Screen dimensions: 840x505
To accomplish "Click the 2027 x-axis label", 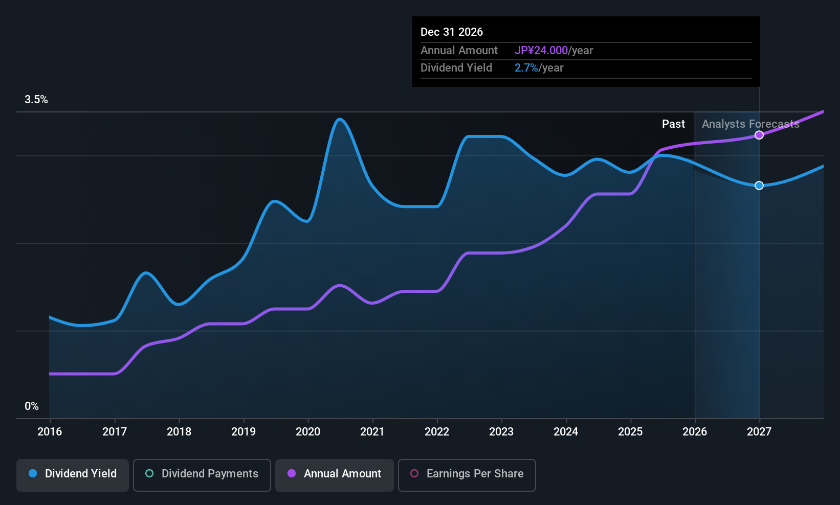I will [x=759, y=432].
